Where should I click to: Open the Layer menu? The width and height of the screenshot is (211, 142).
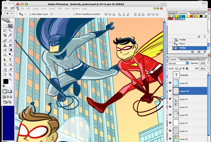[x=44, y=9]
